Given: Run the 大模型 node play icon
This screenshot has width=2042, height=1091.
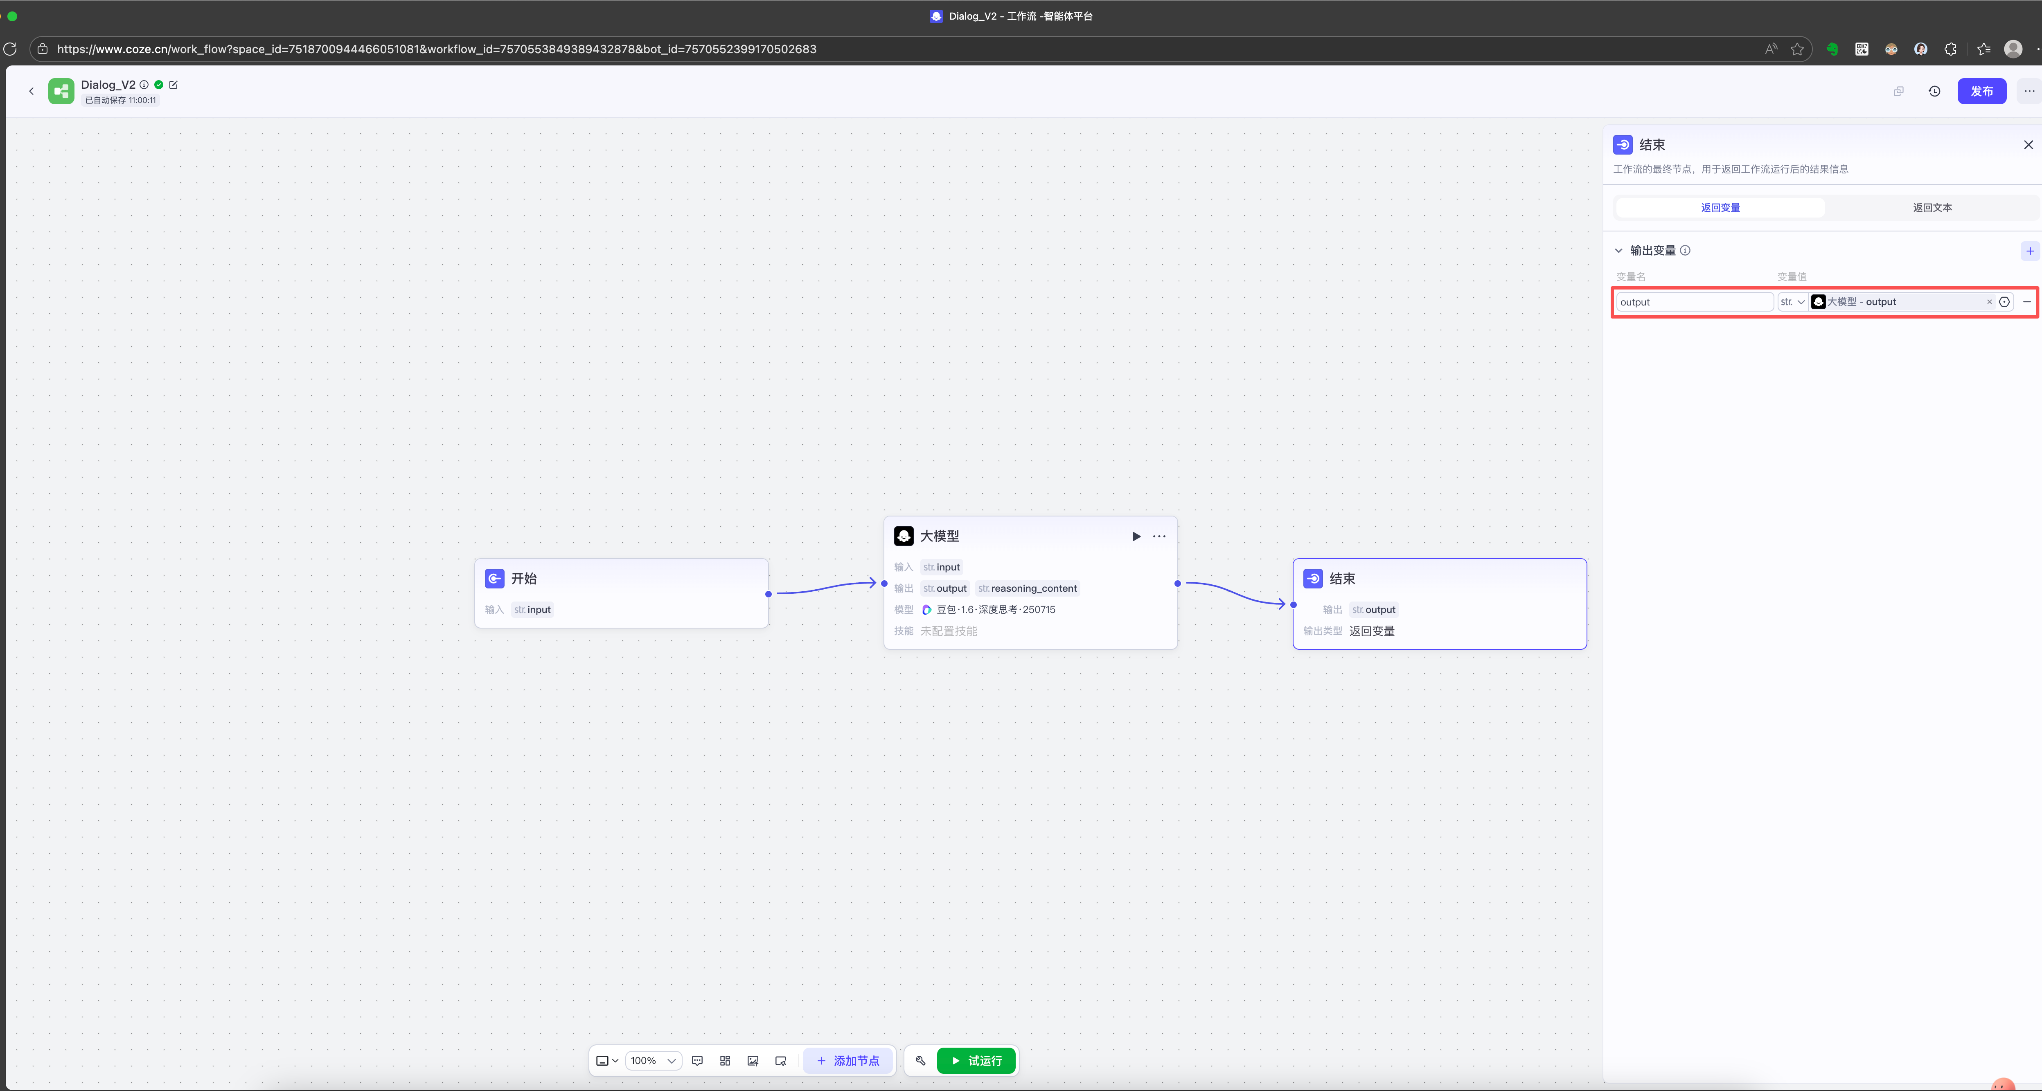Looking at the screenshot, I should point(1136,537).
